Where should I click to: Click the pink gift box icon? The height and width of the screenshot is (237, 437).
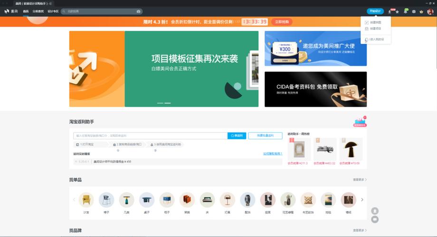pos(360,122)
